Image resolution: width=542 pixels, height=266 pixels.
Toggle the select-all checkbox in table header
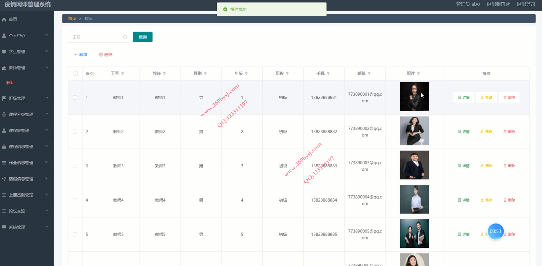[x=76, y=73]
